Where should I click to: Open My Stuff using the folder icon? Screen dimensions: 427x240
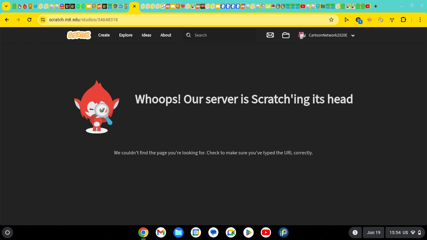pos(286,35)
